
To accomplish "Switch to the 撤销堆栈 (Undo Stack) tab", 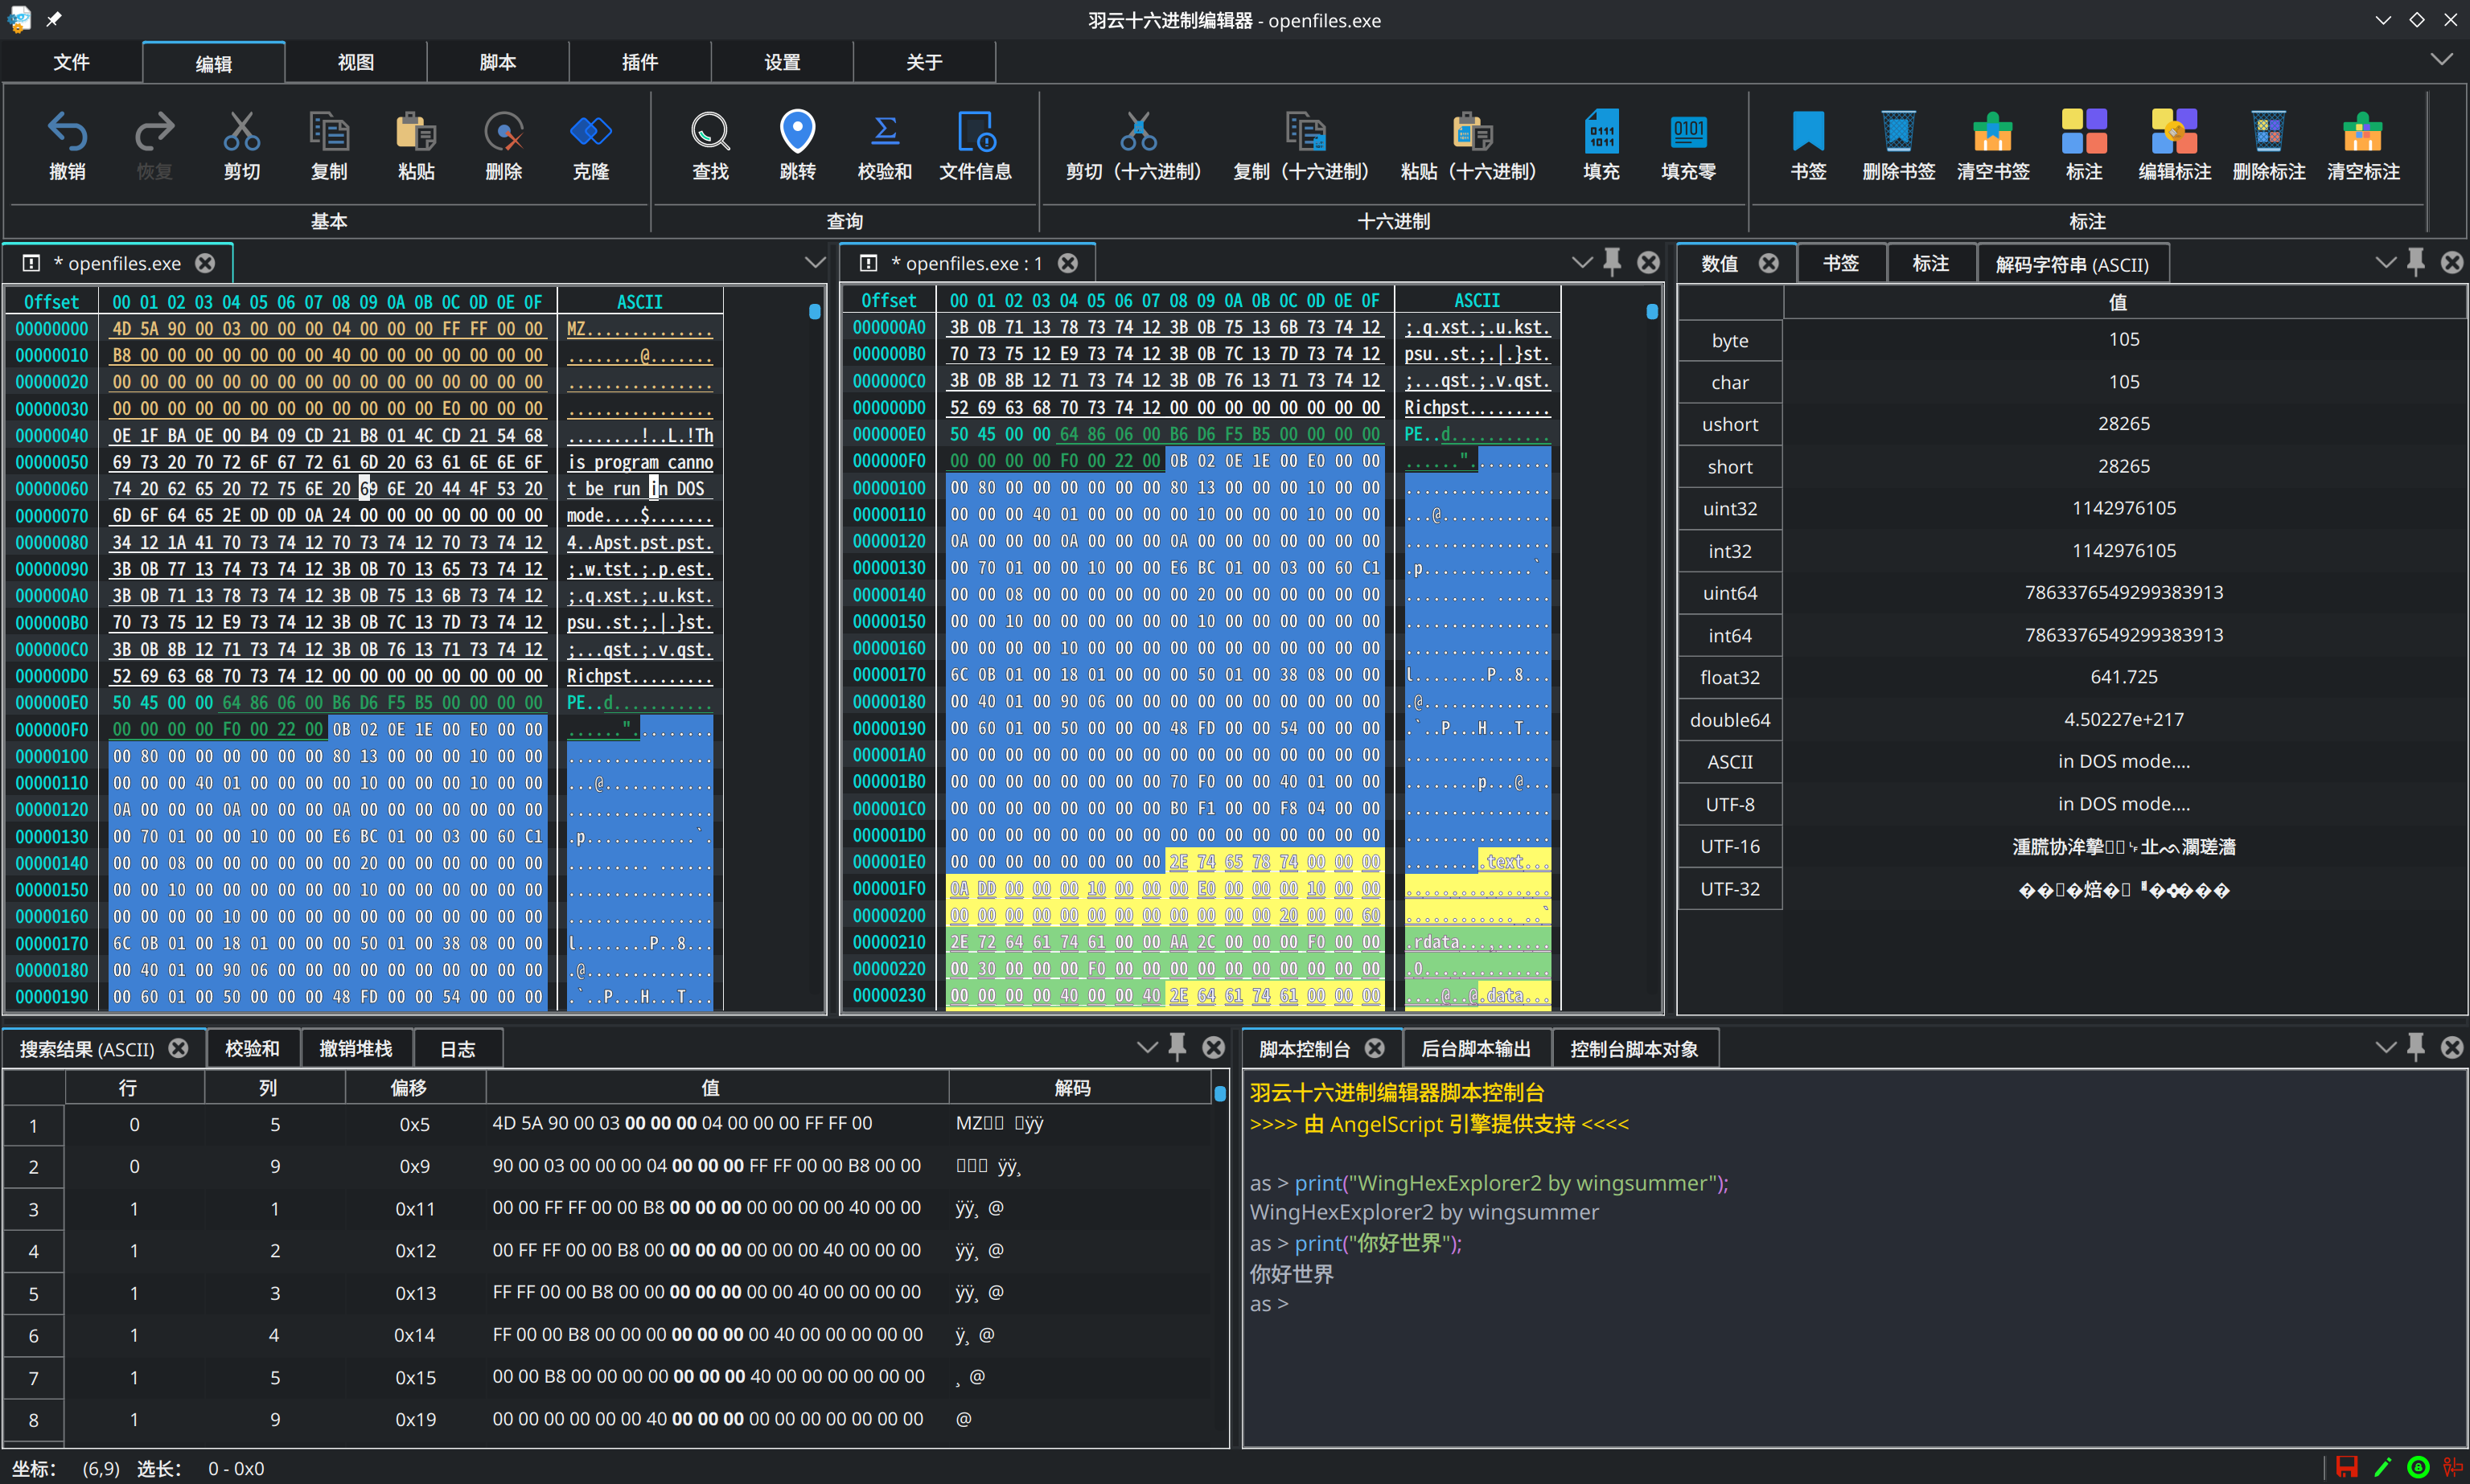I will coord(355,1048).
